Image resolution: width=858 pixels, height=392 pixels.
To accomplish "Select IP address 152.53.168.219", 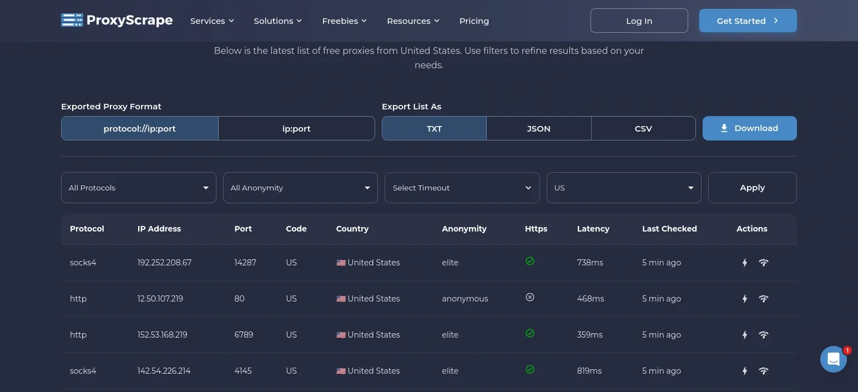I will [163, 335].
